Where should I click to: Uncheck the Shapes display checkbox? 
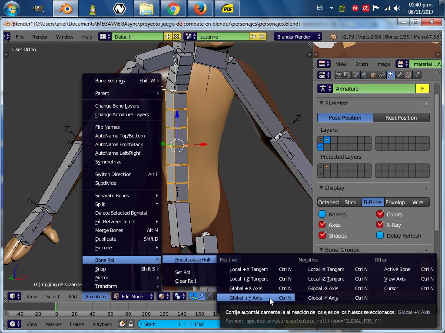tap(322, 235)
